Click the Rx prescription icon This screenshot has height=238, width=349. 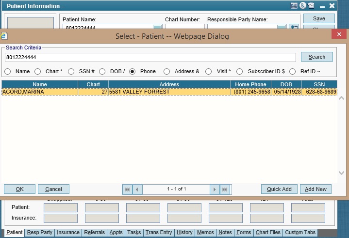302,6
